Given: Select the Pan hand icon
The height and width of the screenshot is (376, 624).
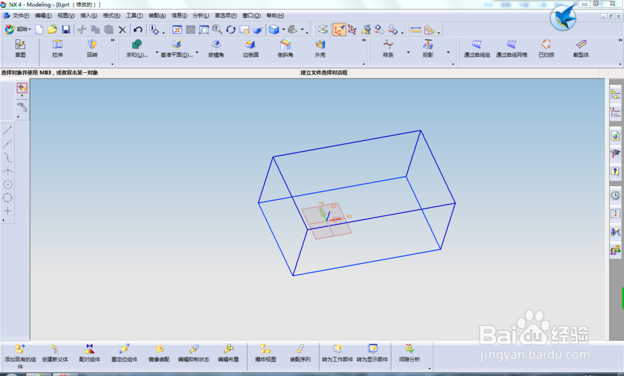Looking at the screenshot, I should pos(244,30).
